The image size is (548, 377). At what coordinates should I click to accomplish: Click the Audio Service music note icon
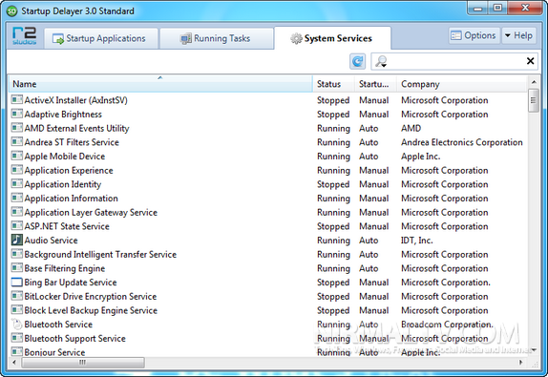pos(17,240)
